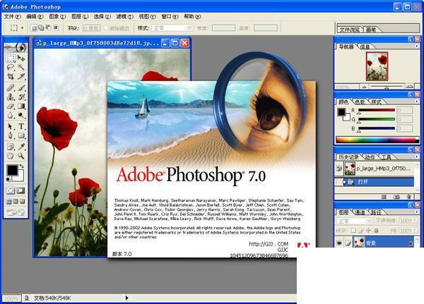
Task: Switch to Quick Mask mode
Action: click(20, 191)
